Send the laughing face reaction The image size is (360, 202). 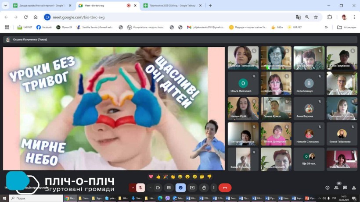pyautogui.click(x=180, y=177)
